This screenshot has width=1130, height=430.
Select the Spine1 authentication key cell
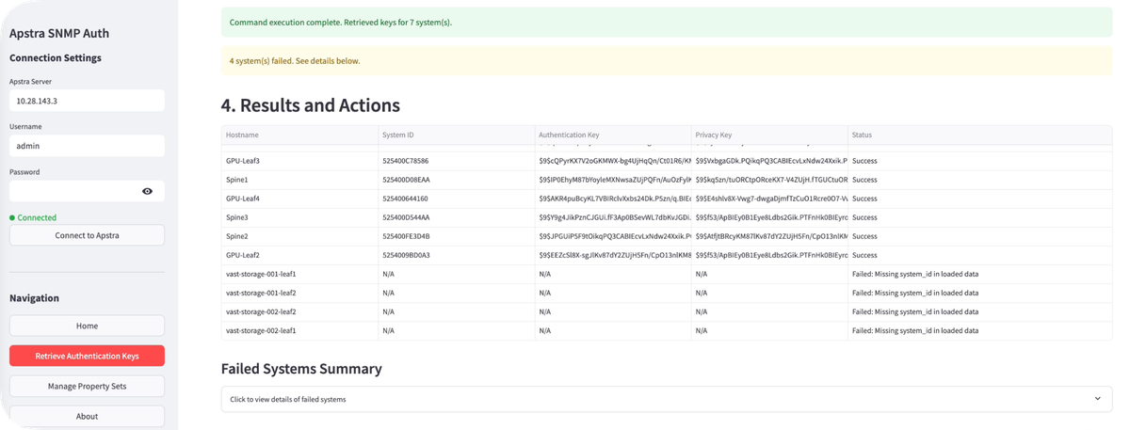(612, 180)
